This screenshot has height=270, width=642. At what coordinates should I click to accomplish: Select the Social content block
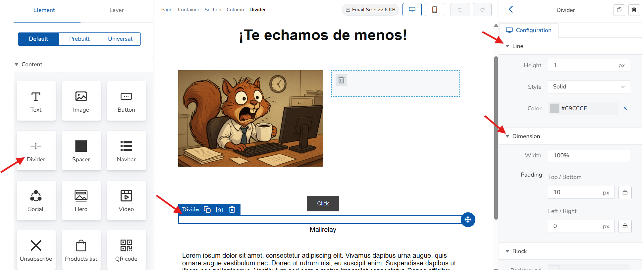click(x=36, y=200)
